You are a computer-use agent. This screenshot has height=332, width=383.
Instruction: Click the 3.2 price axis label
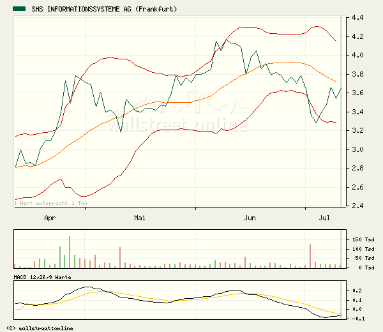(x=357, y=130)
